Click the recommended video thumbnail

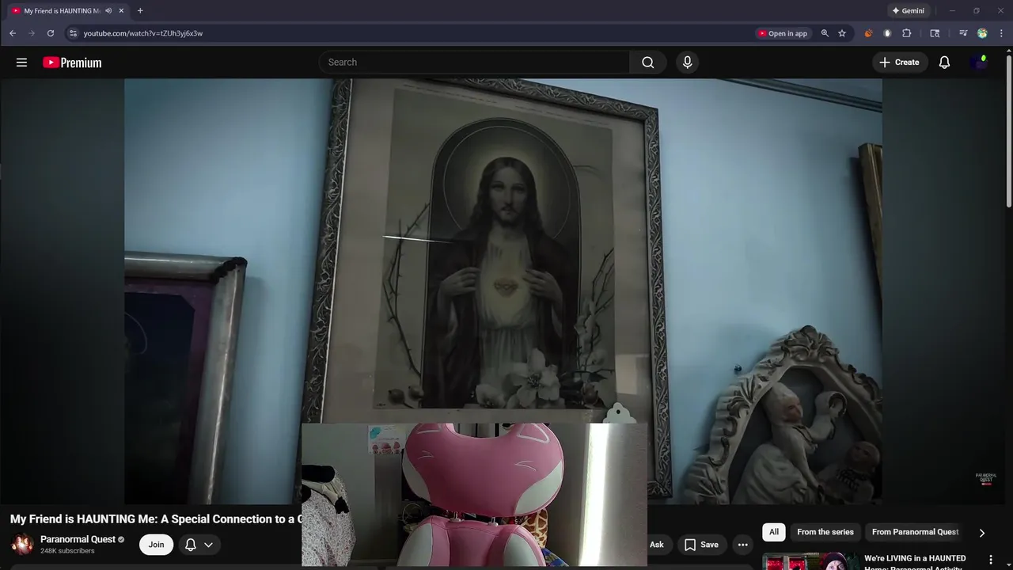pos(810,561)
